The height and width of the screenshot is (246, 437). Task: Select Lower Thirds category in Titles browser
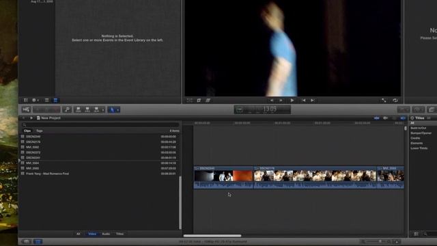pos(419,148)
